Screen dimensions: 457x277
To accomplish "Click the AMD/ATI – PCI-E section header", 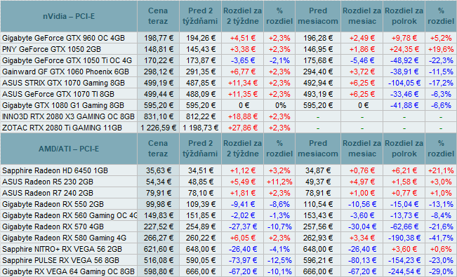I will pos(69,149).
